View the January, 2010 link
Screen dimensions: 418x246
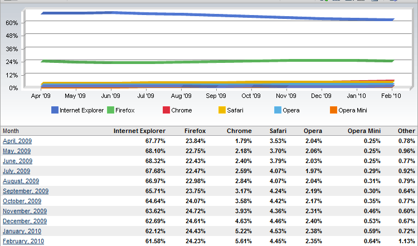[x=22, y=231]
